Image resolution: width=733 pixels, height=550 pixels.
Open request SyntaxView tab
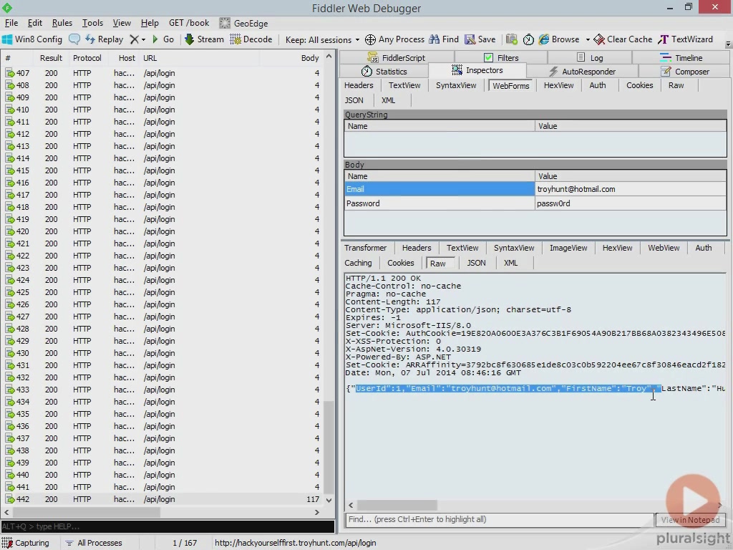[x=456, y=86]
